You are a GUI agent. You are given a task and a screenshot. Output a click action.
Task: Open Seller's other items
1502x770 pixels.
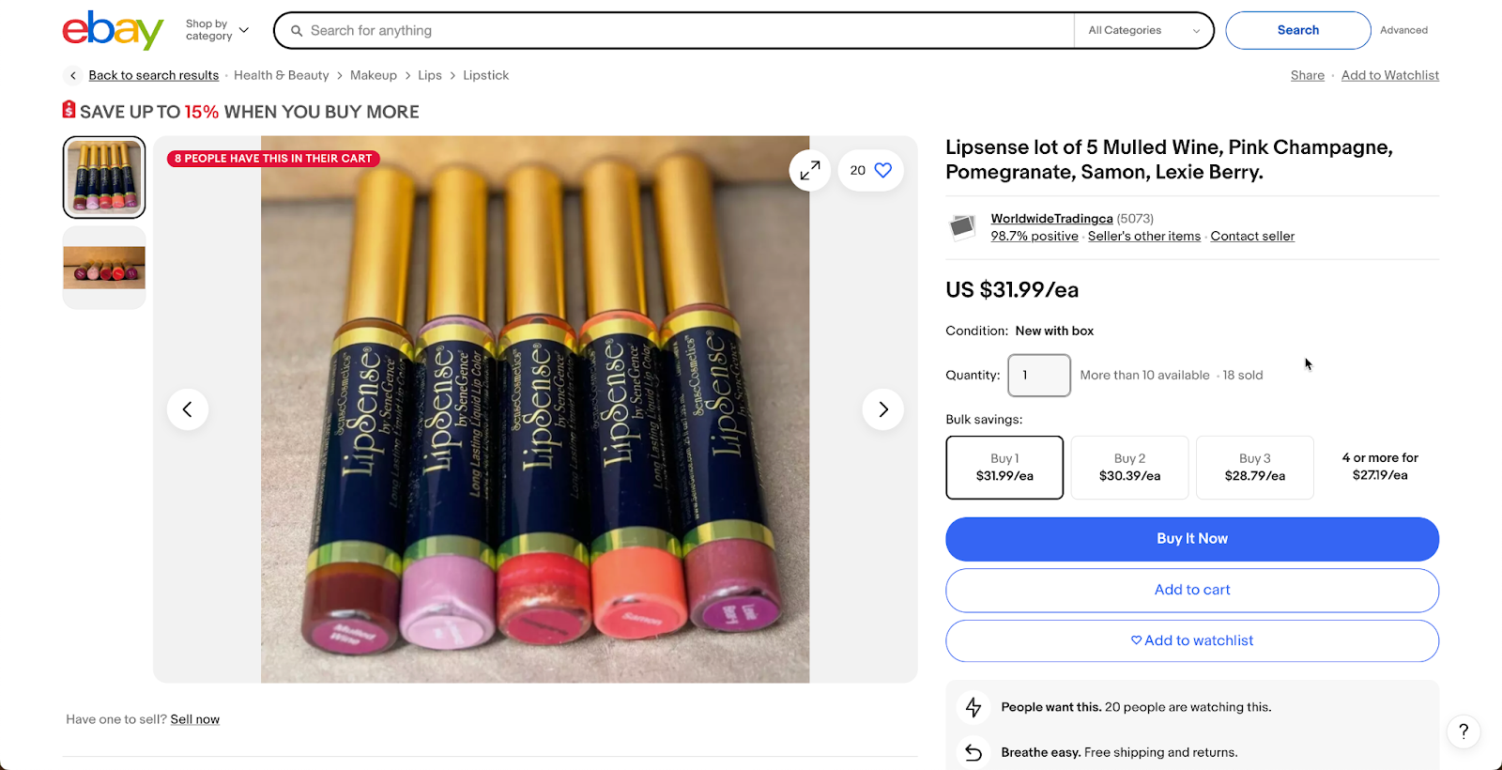click(1144, 237)
